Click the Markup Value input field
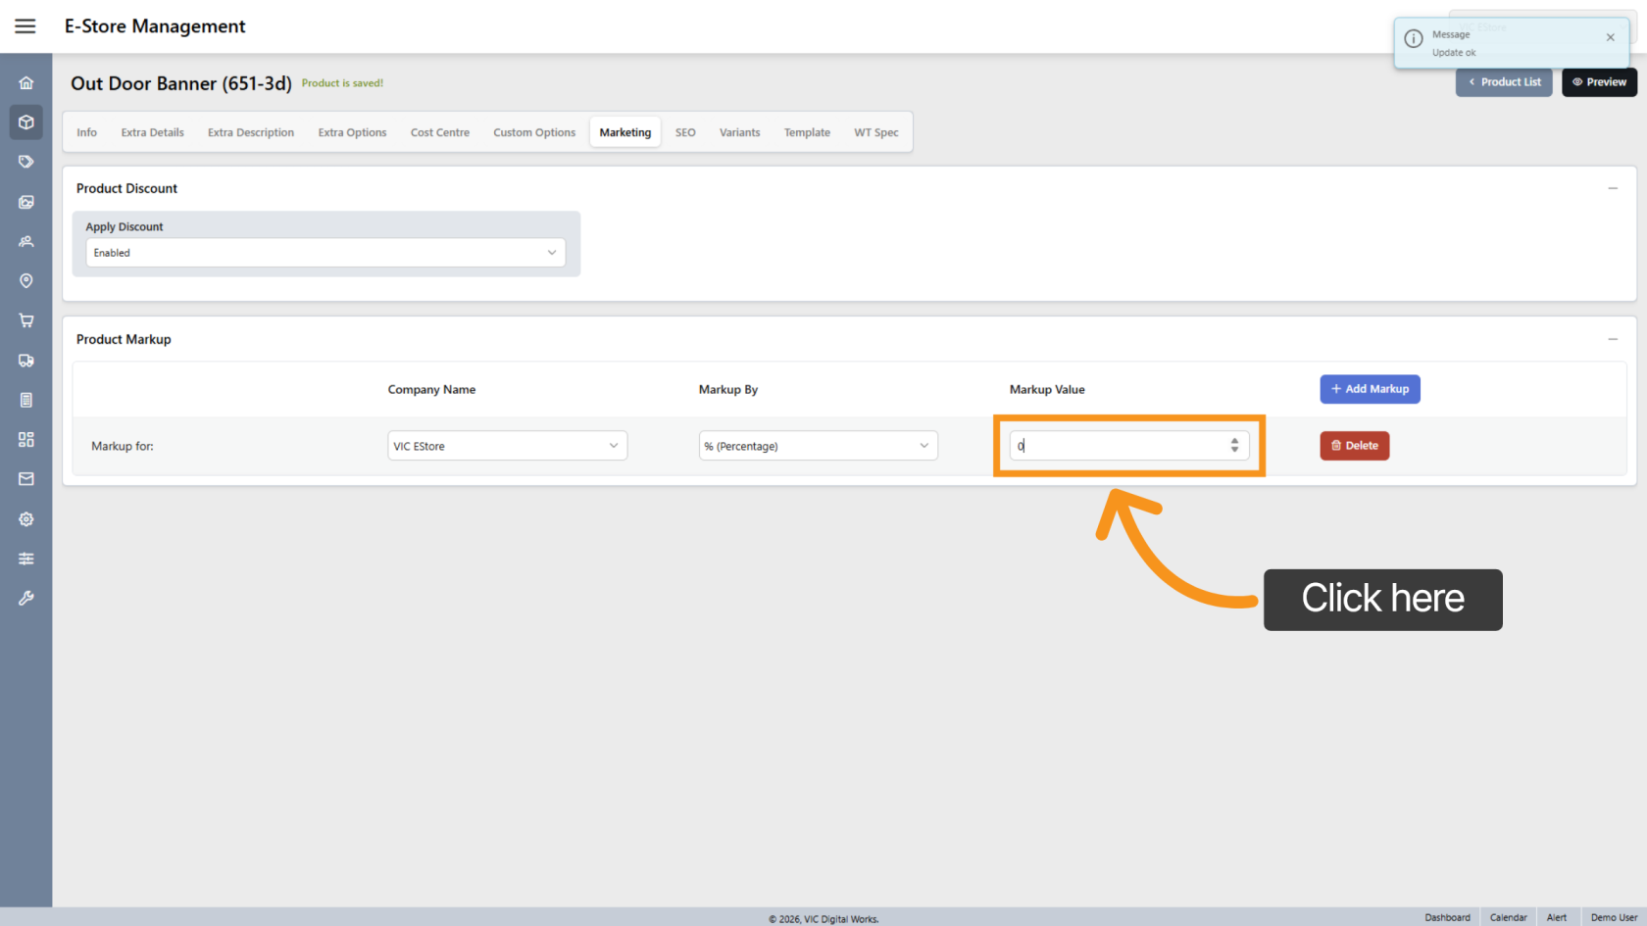Image resolution: width=1647 pixels, height=926 pixels. click(x=1118, y=446)
